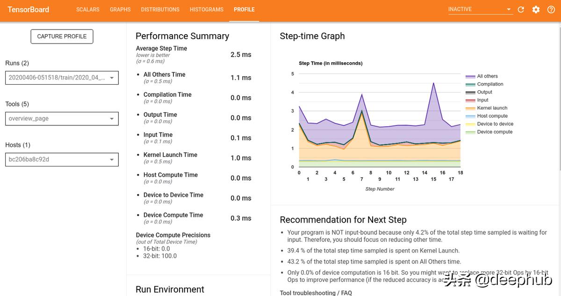Click the Device compute legend swatch
561x296 pixels.
470,132
